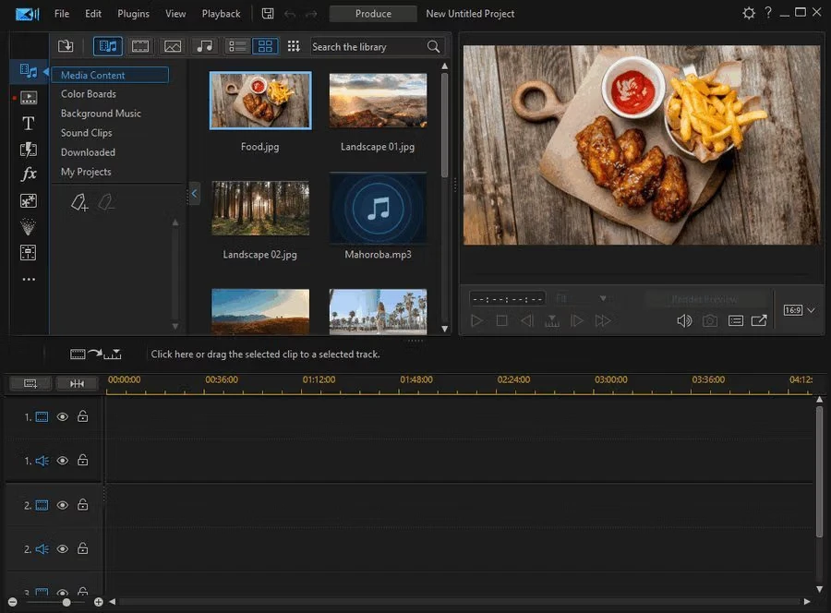This screenshot has height=613, width=831.
Task: Open the Title Room text icon
Action: (29, 123)
